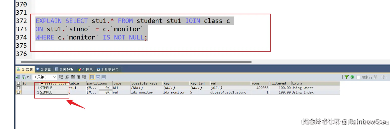Toggle the select-all rows header checkbox
390x129 pixels.
(18, 83)
